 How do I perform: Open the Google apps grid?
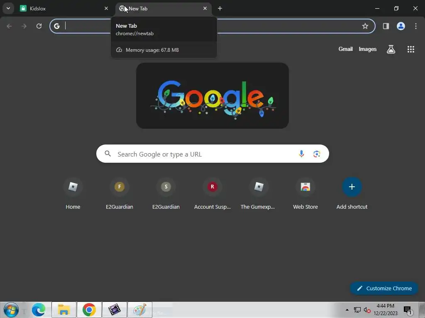coord(410,49)
